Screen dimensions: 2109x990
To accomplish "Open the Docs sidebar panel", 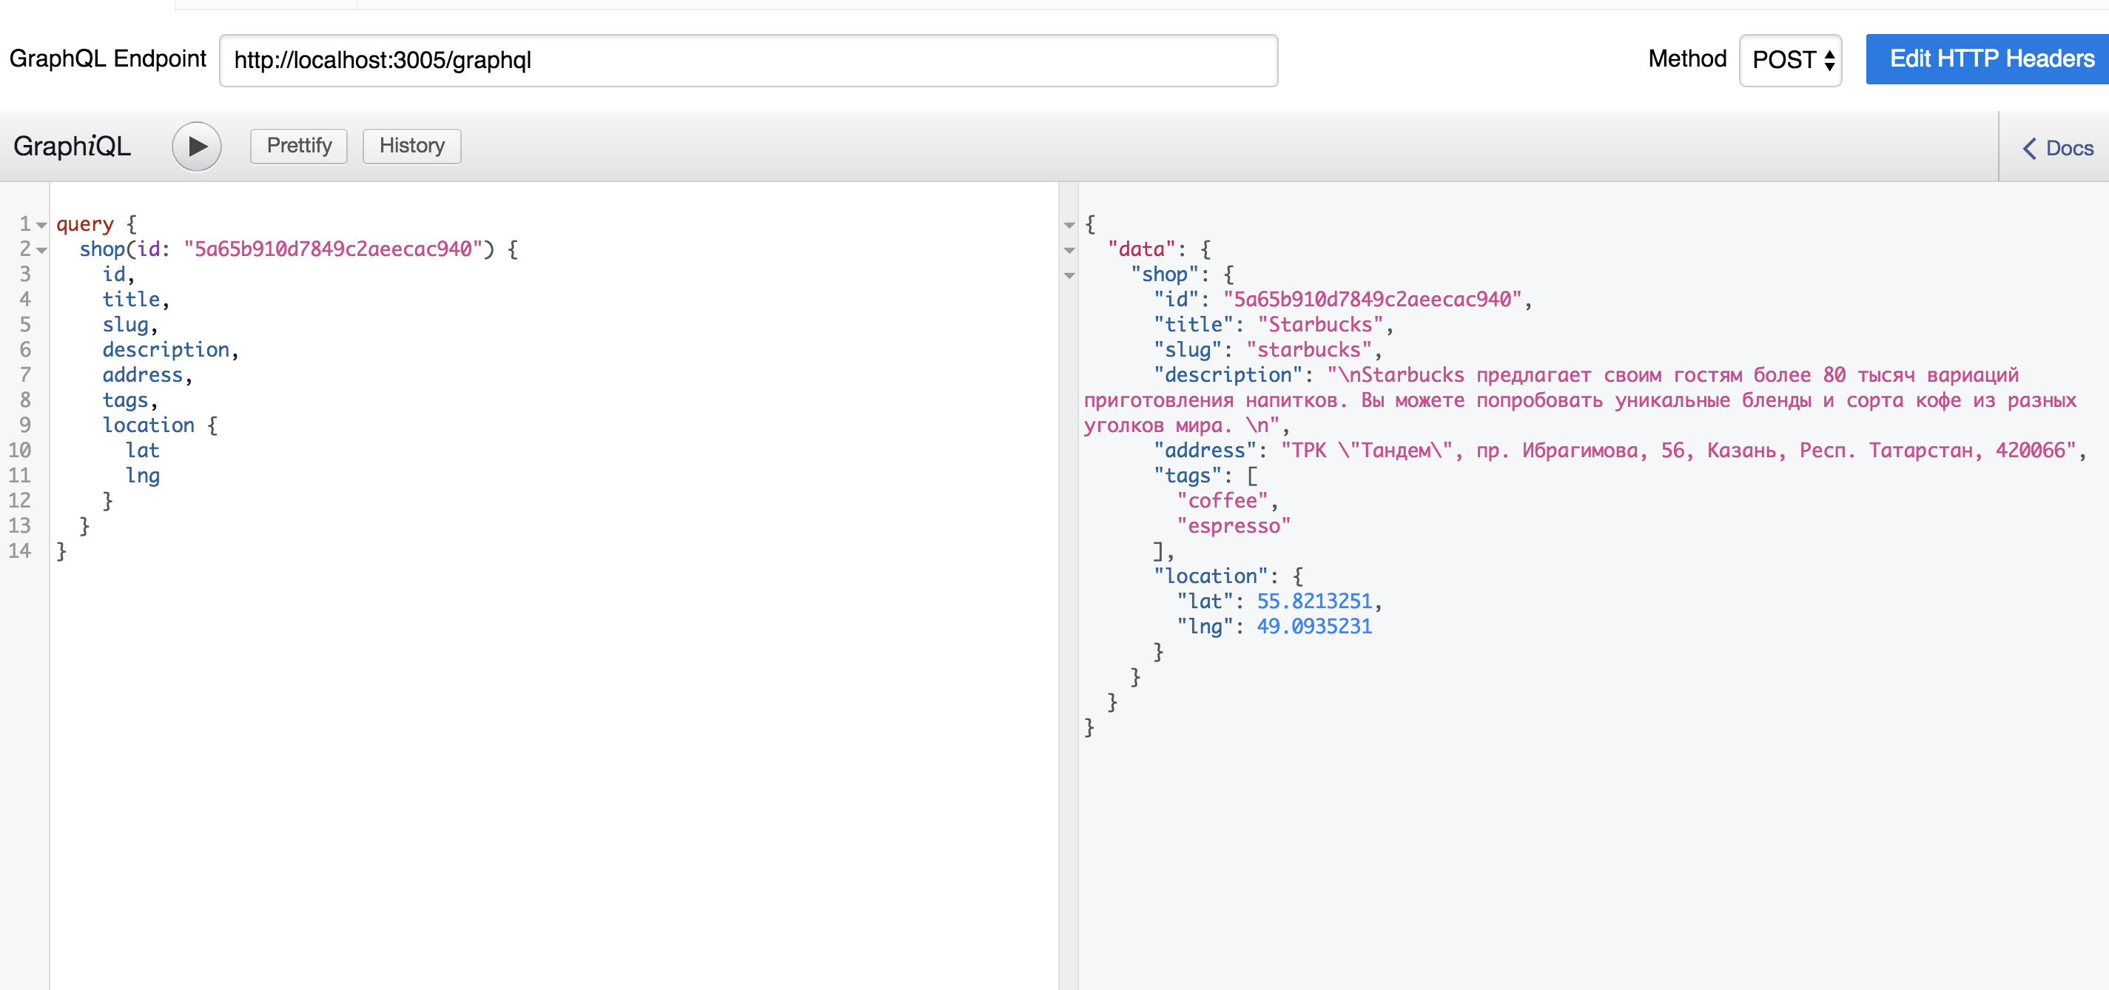I will pos(2058,145).
